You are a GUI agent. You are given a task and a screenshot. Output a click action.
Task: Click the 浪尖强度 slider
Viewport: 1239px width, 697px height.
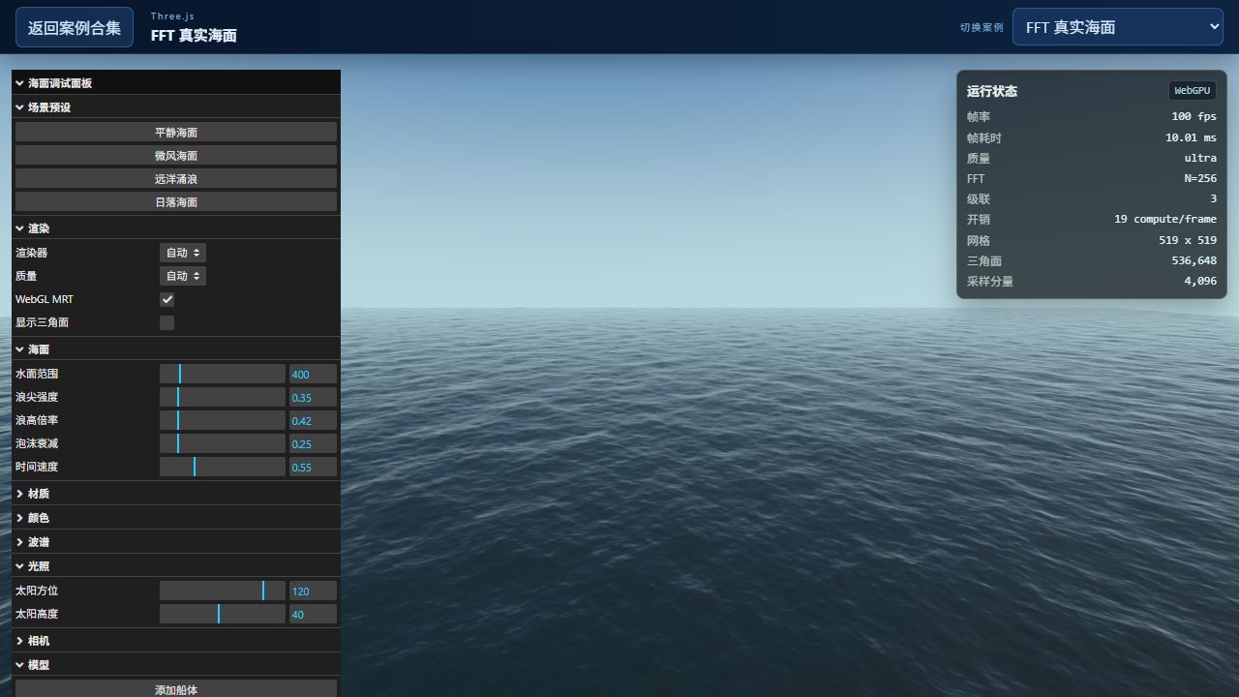click(223, 397)
